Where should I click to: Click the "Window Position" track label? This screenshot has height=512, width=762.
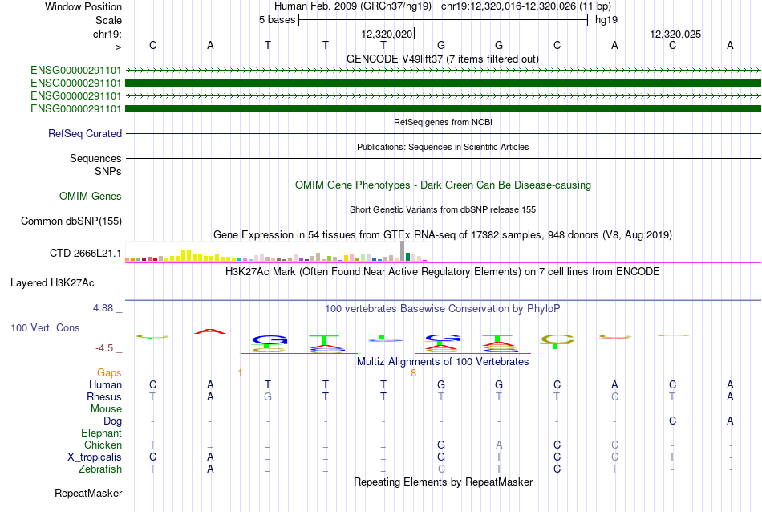coord(83,6)
